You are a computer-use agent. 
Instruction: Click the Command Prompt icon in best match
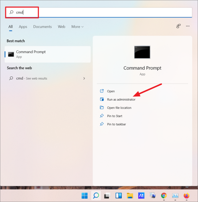pos(11,54)
